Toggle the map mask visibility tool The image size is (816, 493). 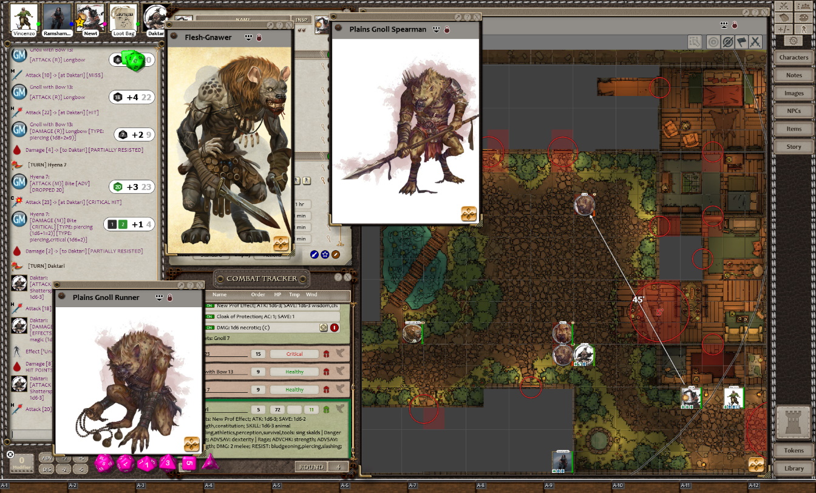coord(727,42)
